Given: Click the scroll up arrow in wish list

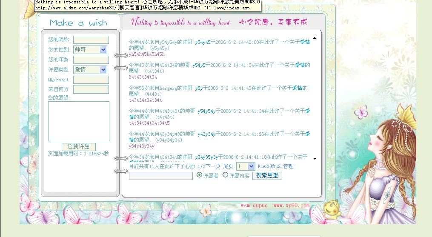Looking at the screenshot, I should pyautogui.click(x=315, y=38).
